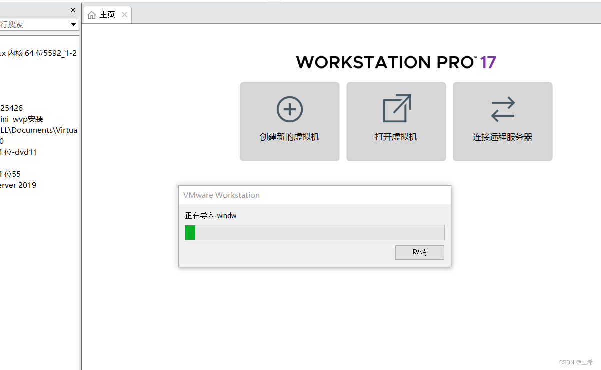
Task: Click the 打开虚拟机 label
Action: pos(396,137)
